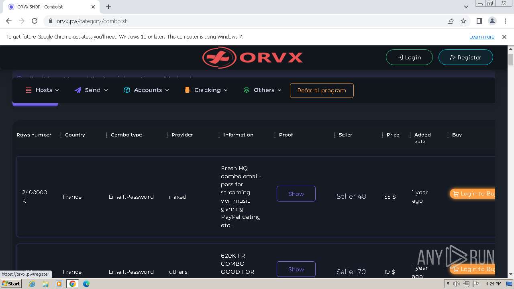The height and width of the screenshot is (289, 514).
Task: Click the browser forward arrow
Action: 22,21
